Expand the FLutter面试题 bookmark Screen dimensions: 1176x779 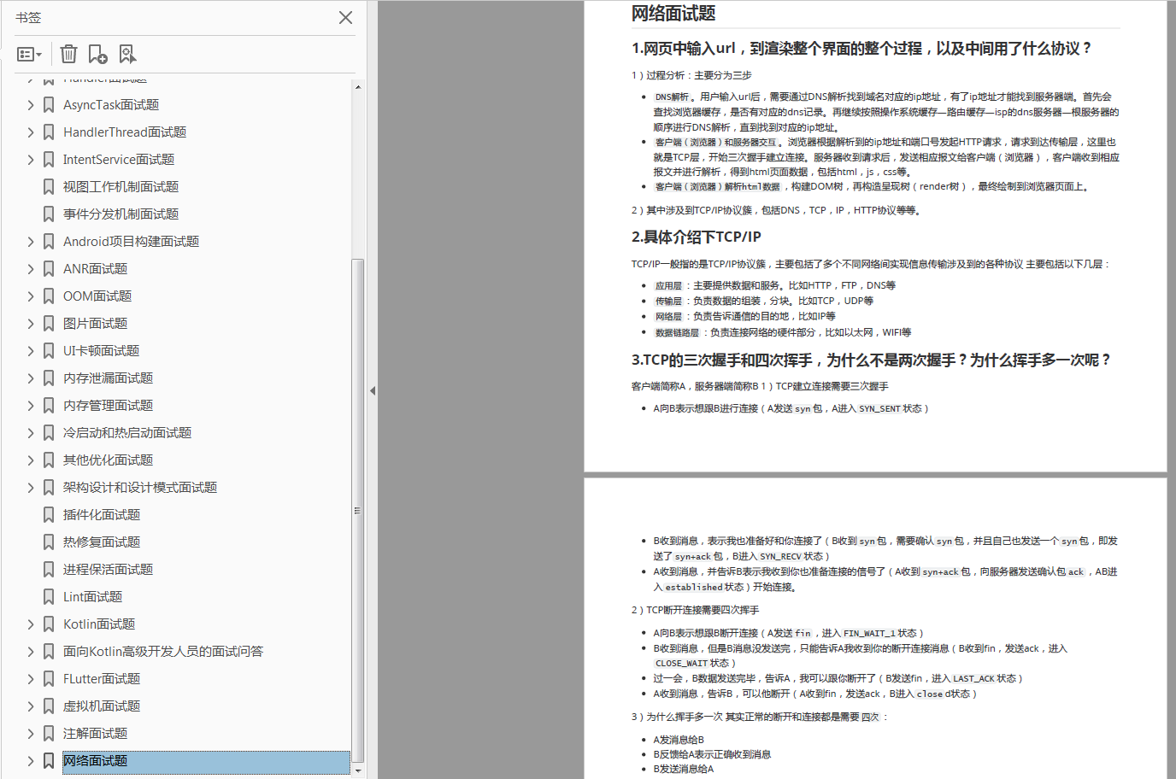30,679
